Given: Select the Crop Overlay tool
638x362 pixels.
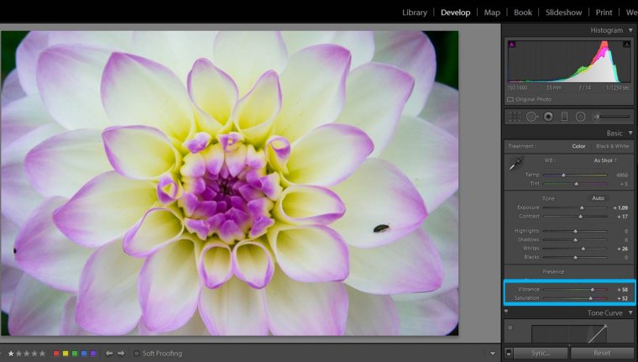Looking at the screenshot, I should 515,117.
